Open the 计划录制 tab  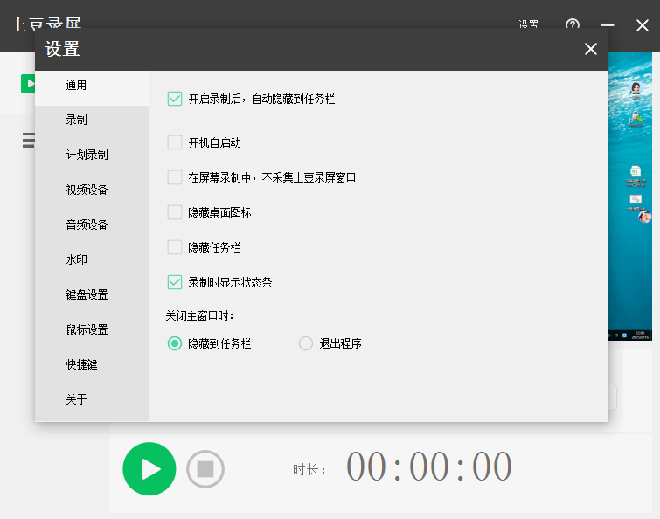tap(92, 156)
